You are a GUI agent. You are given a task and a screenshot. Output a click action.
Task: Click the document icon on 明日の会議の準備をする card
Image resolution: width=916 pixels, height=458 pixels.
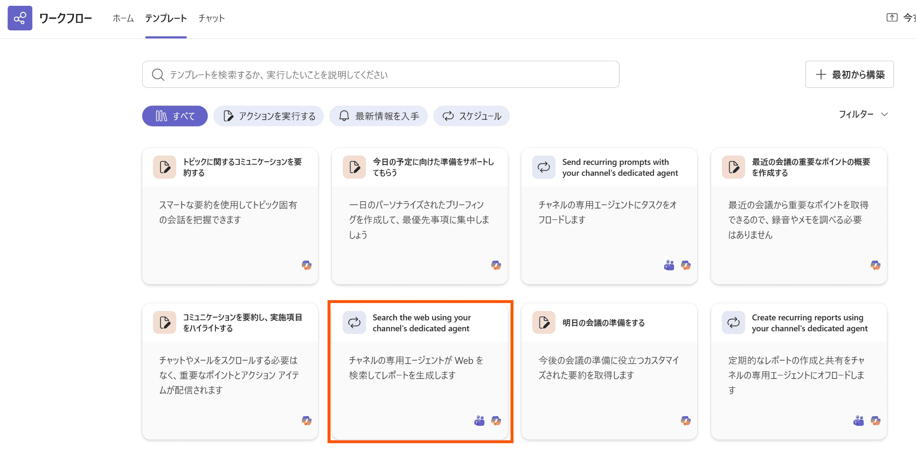click(x=543, y=323)
